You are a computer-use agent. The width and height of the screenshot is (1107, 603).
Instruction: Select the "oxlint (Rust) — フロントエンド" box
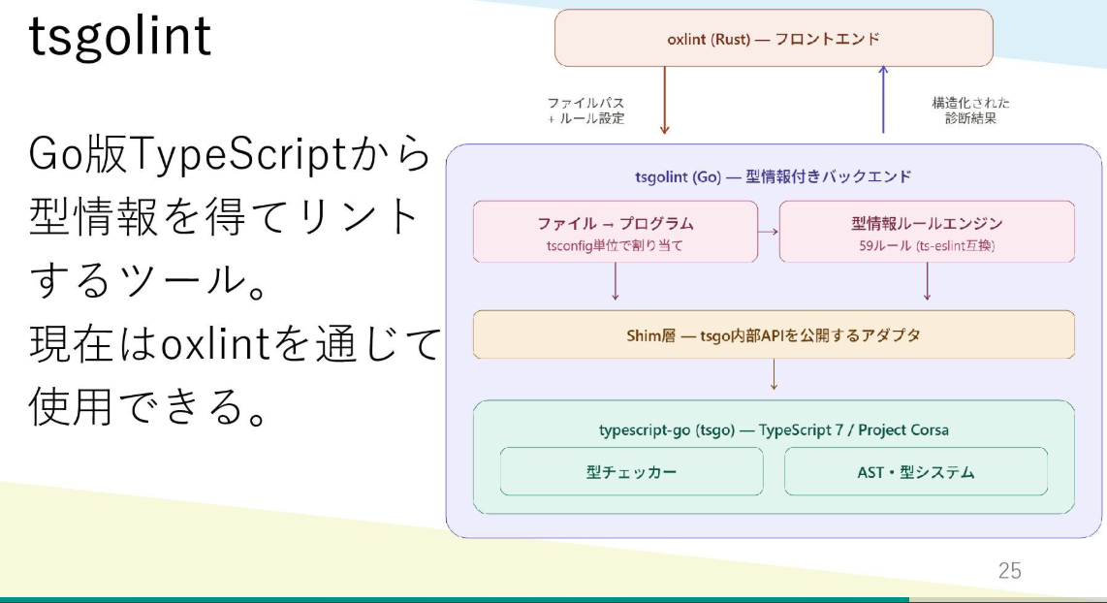(x=774, y=38)
